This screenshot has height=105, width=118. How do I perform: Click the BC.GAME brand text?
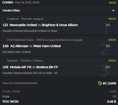click(109, 83)
